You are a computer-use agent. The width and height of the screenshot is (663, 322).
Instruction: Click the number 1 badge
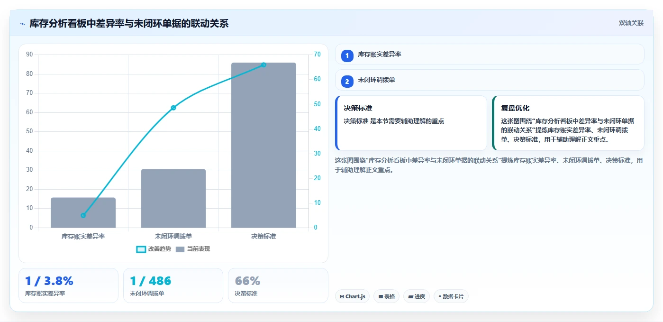(x=347, y=55)
